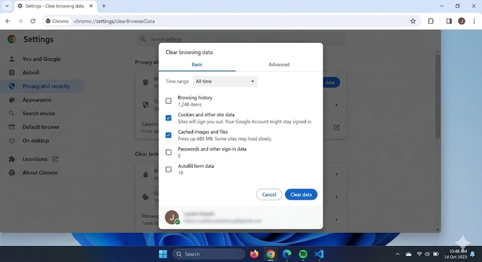
Task: Click the Search settings field
Action: coord(240,39)
